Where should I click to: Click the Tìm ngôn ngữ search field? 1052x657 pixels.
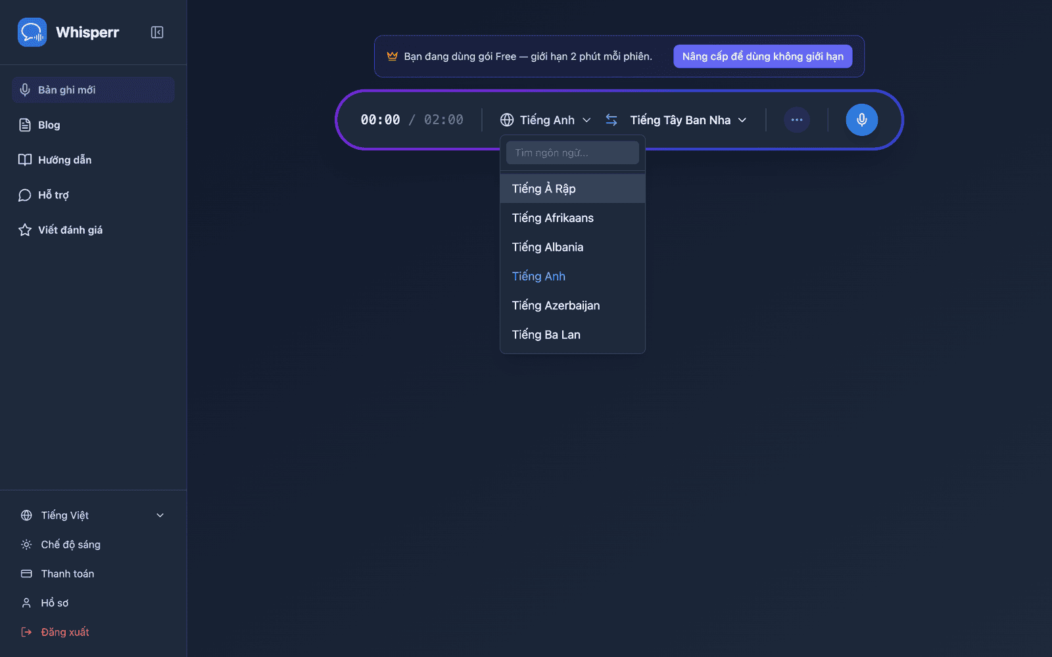click(x=573, y=153)
